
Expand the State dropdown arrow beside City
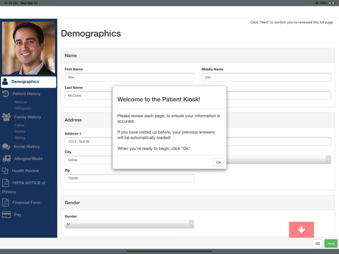click(x=328, y=160)
